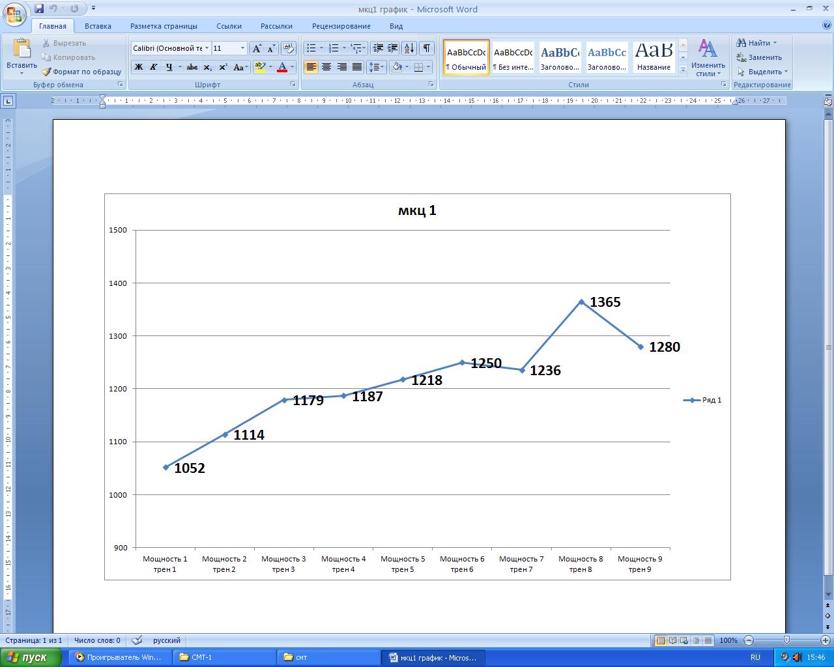Open the Calibri font name dropdown
The image size is (834, 667).
pyautogui.click(x=207, y=48)
